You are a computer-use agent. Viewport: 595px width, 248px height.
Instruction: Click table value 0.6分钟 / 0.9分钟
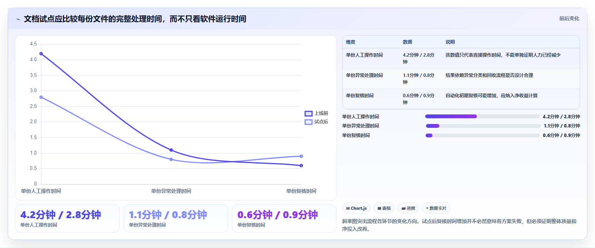pos(419,99)
